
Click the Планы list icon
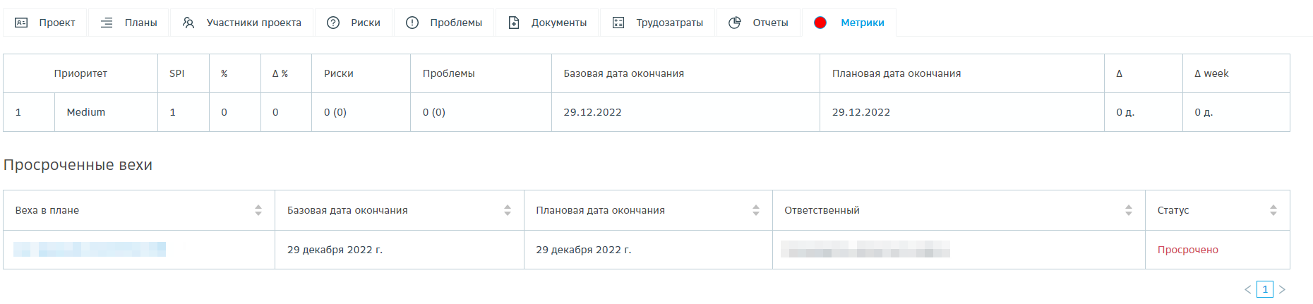point(107,23)
